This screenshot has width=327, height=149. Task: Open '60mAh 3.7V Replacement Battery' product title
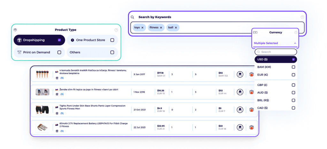94,125
